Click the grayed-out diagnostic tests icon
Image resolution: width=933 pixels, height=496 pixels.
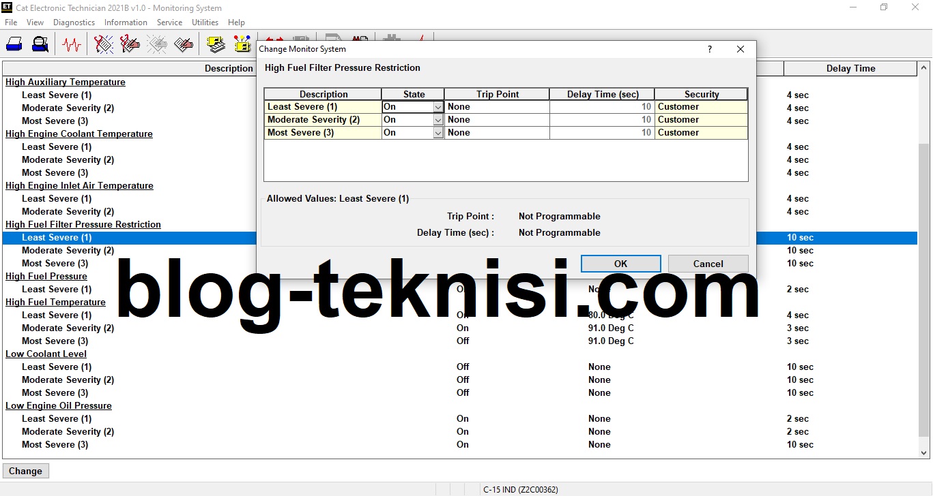(156, 43)
